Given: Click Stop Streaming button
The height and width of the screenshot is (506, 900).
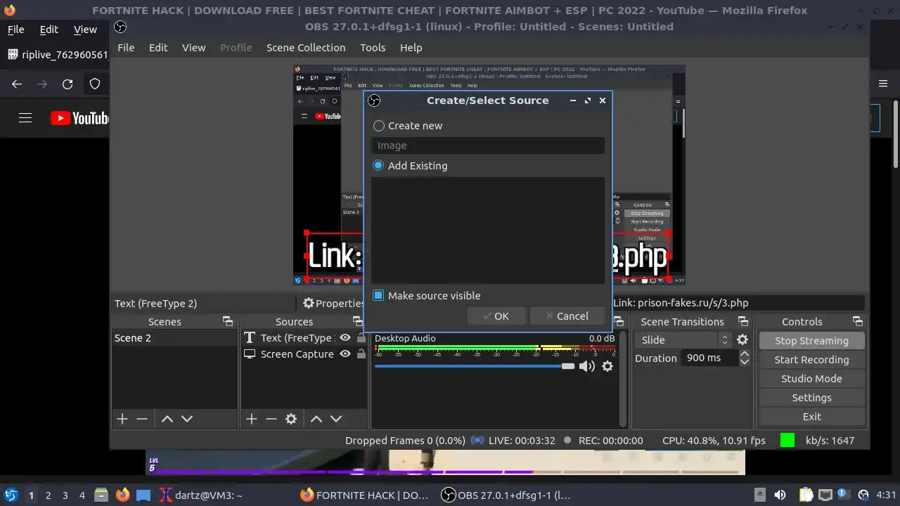Looking at the screenshot, I should pyautogui.click(x=811, y=341).
